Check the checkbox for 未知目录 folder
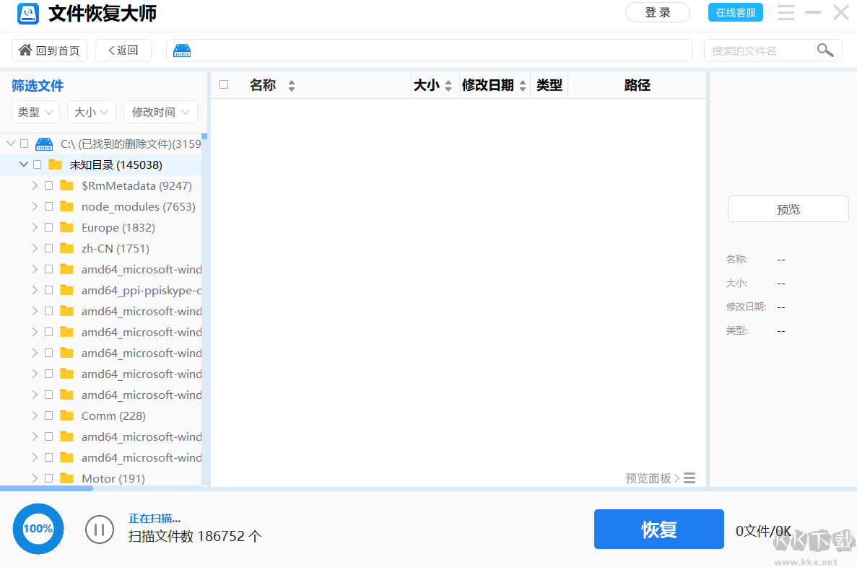Viewport: 857px width, 567px height. (x=37, y=164)
